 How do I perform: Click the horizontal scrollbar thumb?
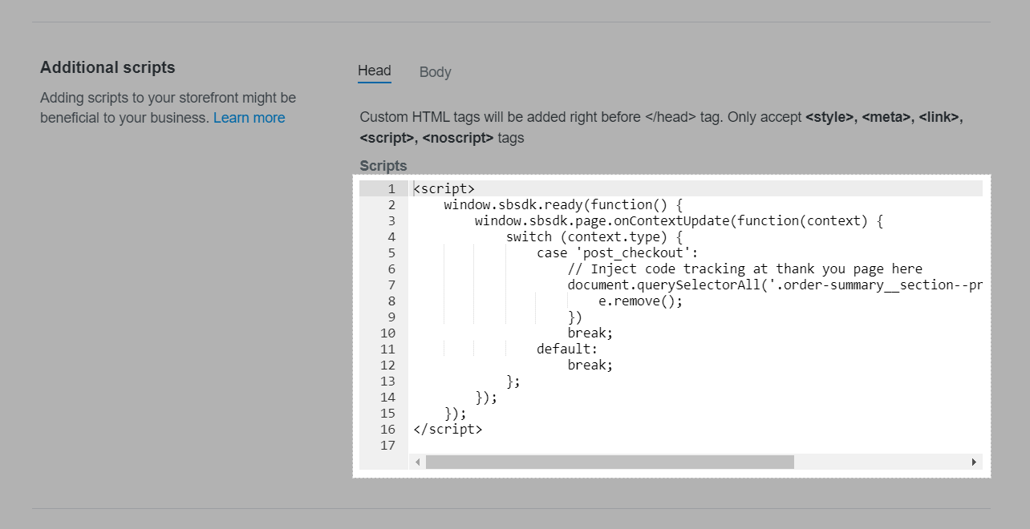point(610,462)
